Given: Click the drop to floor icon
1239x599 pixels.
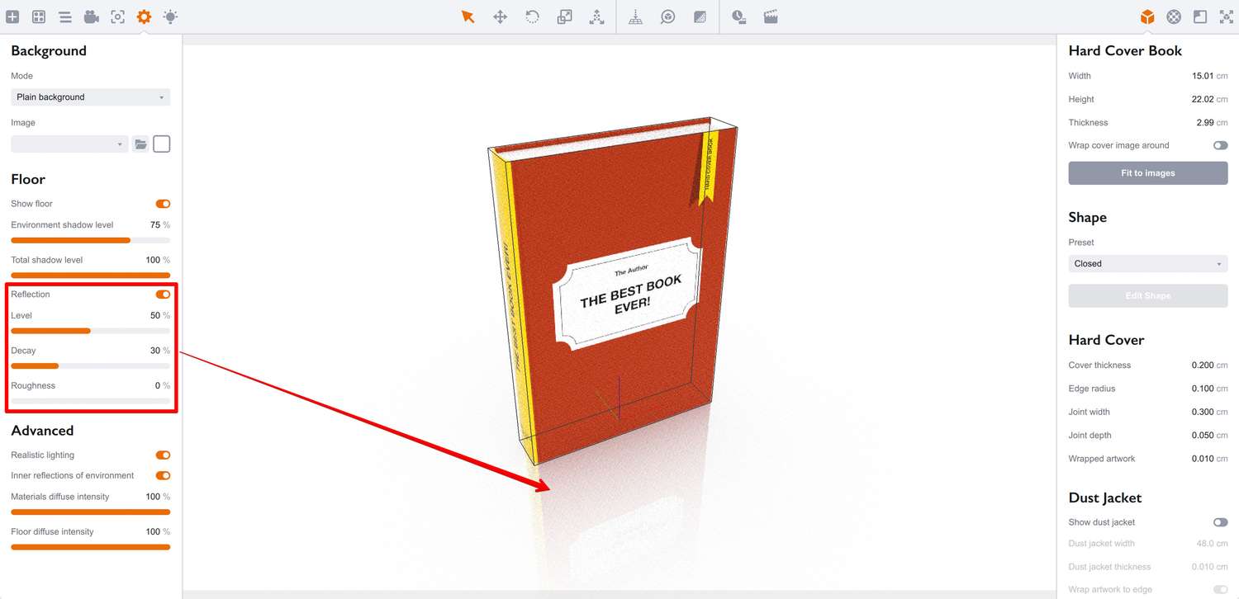Looking at the screenshot, I should [x=635, y=17].
